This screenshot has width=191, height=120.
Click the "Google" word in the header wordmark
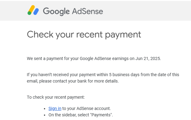(56, 12)
